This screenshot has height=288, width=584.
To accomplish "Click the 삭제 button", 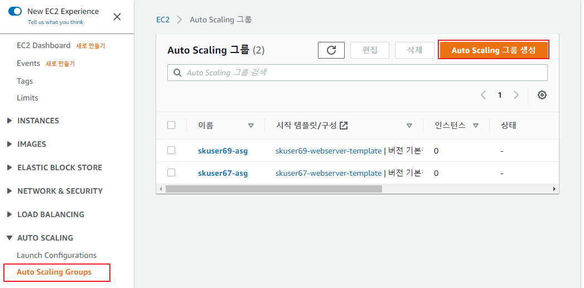I will point(414,50).
